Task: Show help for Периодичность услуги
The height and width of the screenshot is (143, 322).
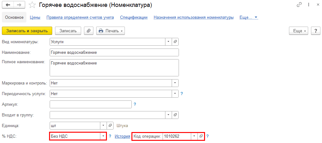Action: [181, 94]
